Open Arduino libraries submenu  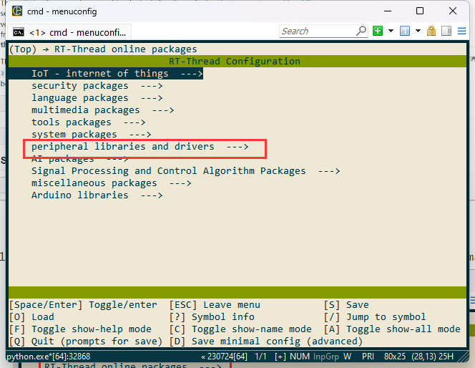pos(97,195)
